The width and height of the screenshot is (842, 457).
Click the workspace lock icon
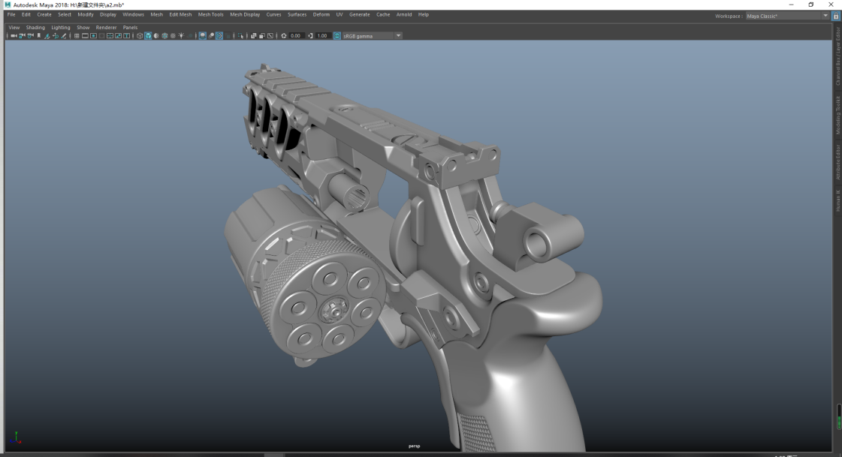click(x=836, y=16)
